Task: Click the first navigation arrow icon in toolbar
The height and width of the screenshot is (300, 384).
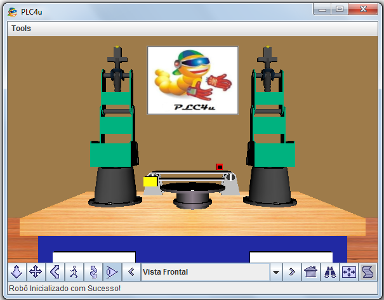Action: (17, 272)
